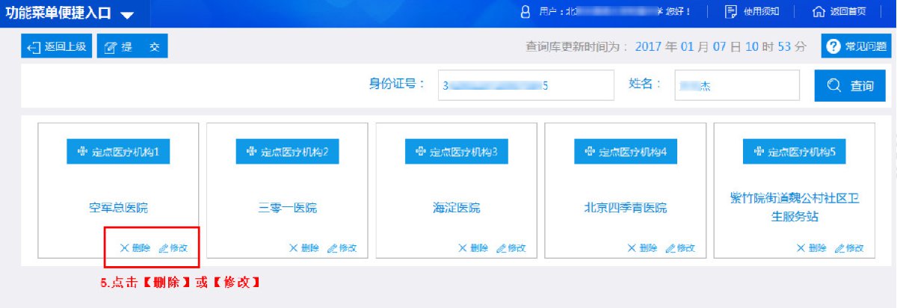The width and height of the screenshot is (897, 308).
Task: Click 海淀医院 hospital name
Action: pos(456,208)
